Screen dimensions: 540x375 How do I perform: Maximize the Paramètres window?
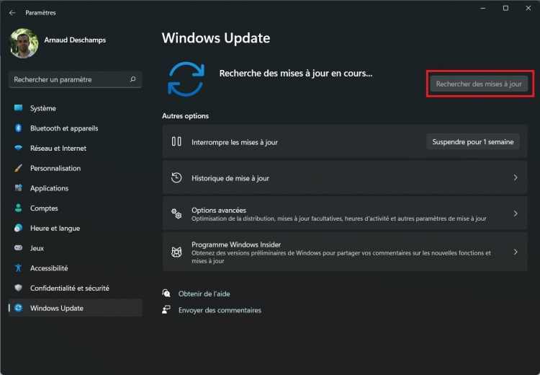click(x=505, y=8)
